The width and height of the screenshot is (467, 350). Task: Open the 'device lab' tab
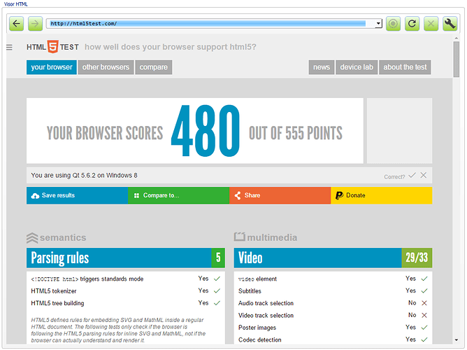[357, 67]
